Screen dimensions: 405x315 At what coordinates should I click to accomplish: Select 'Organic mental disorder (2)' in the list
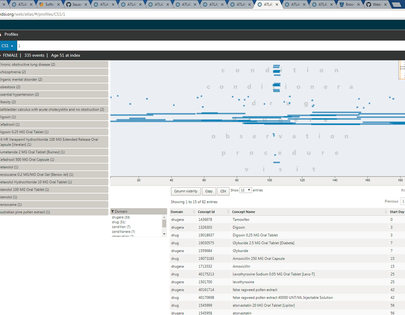(54, 80)
